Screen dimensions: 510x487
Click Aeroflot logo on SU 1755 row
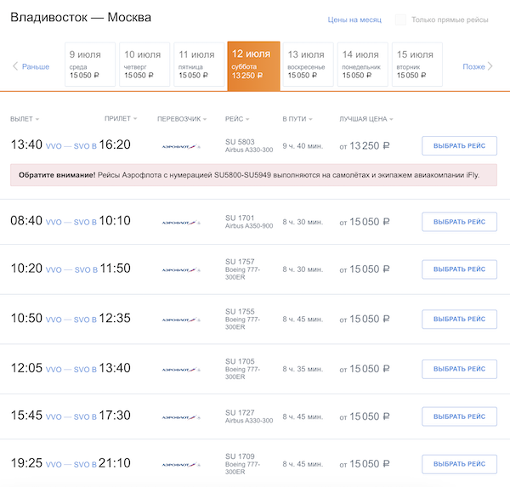[179, 320]
